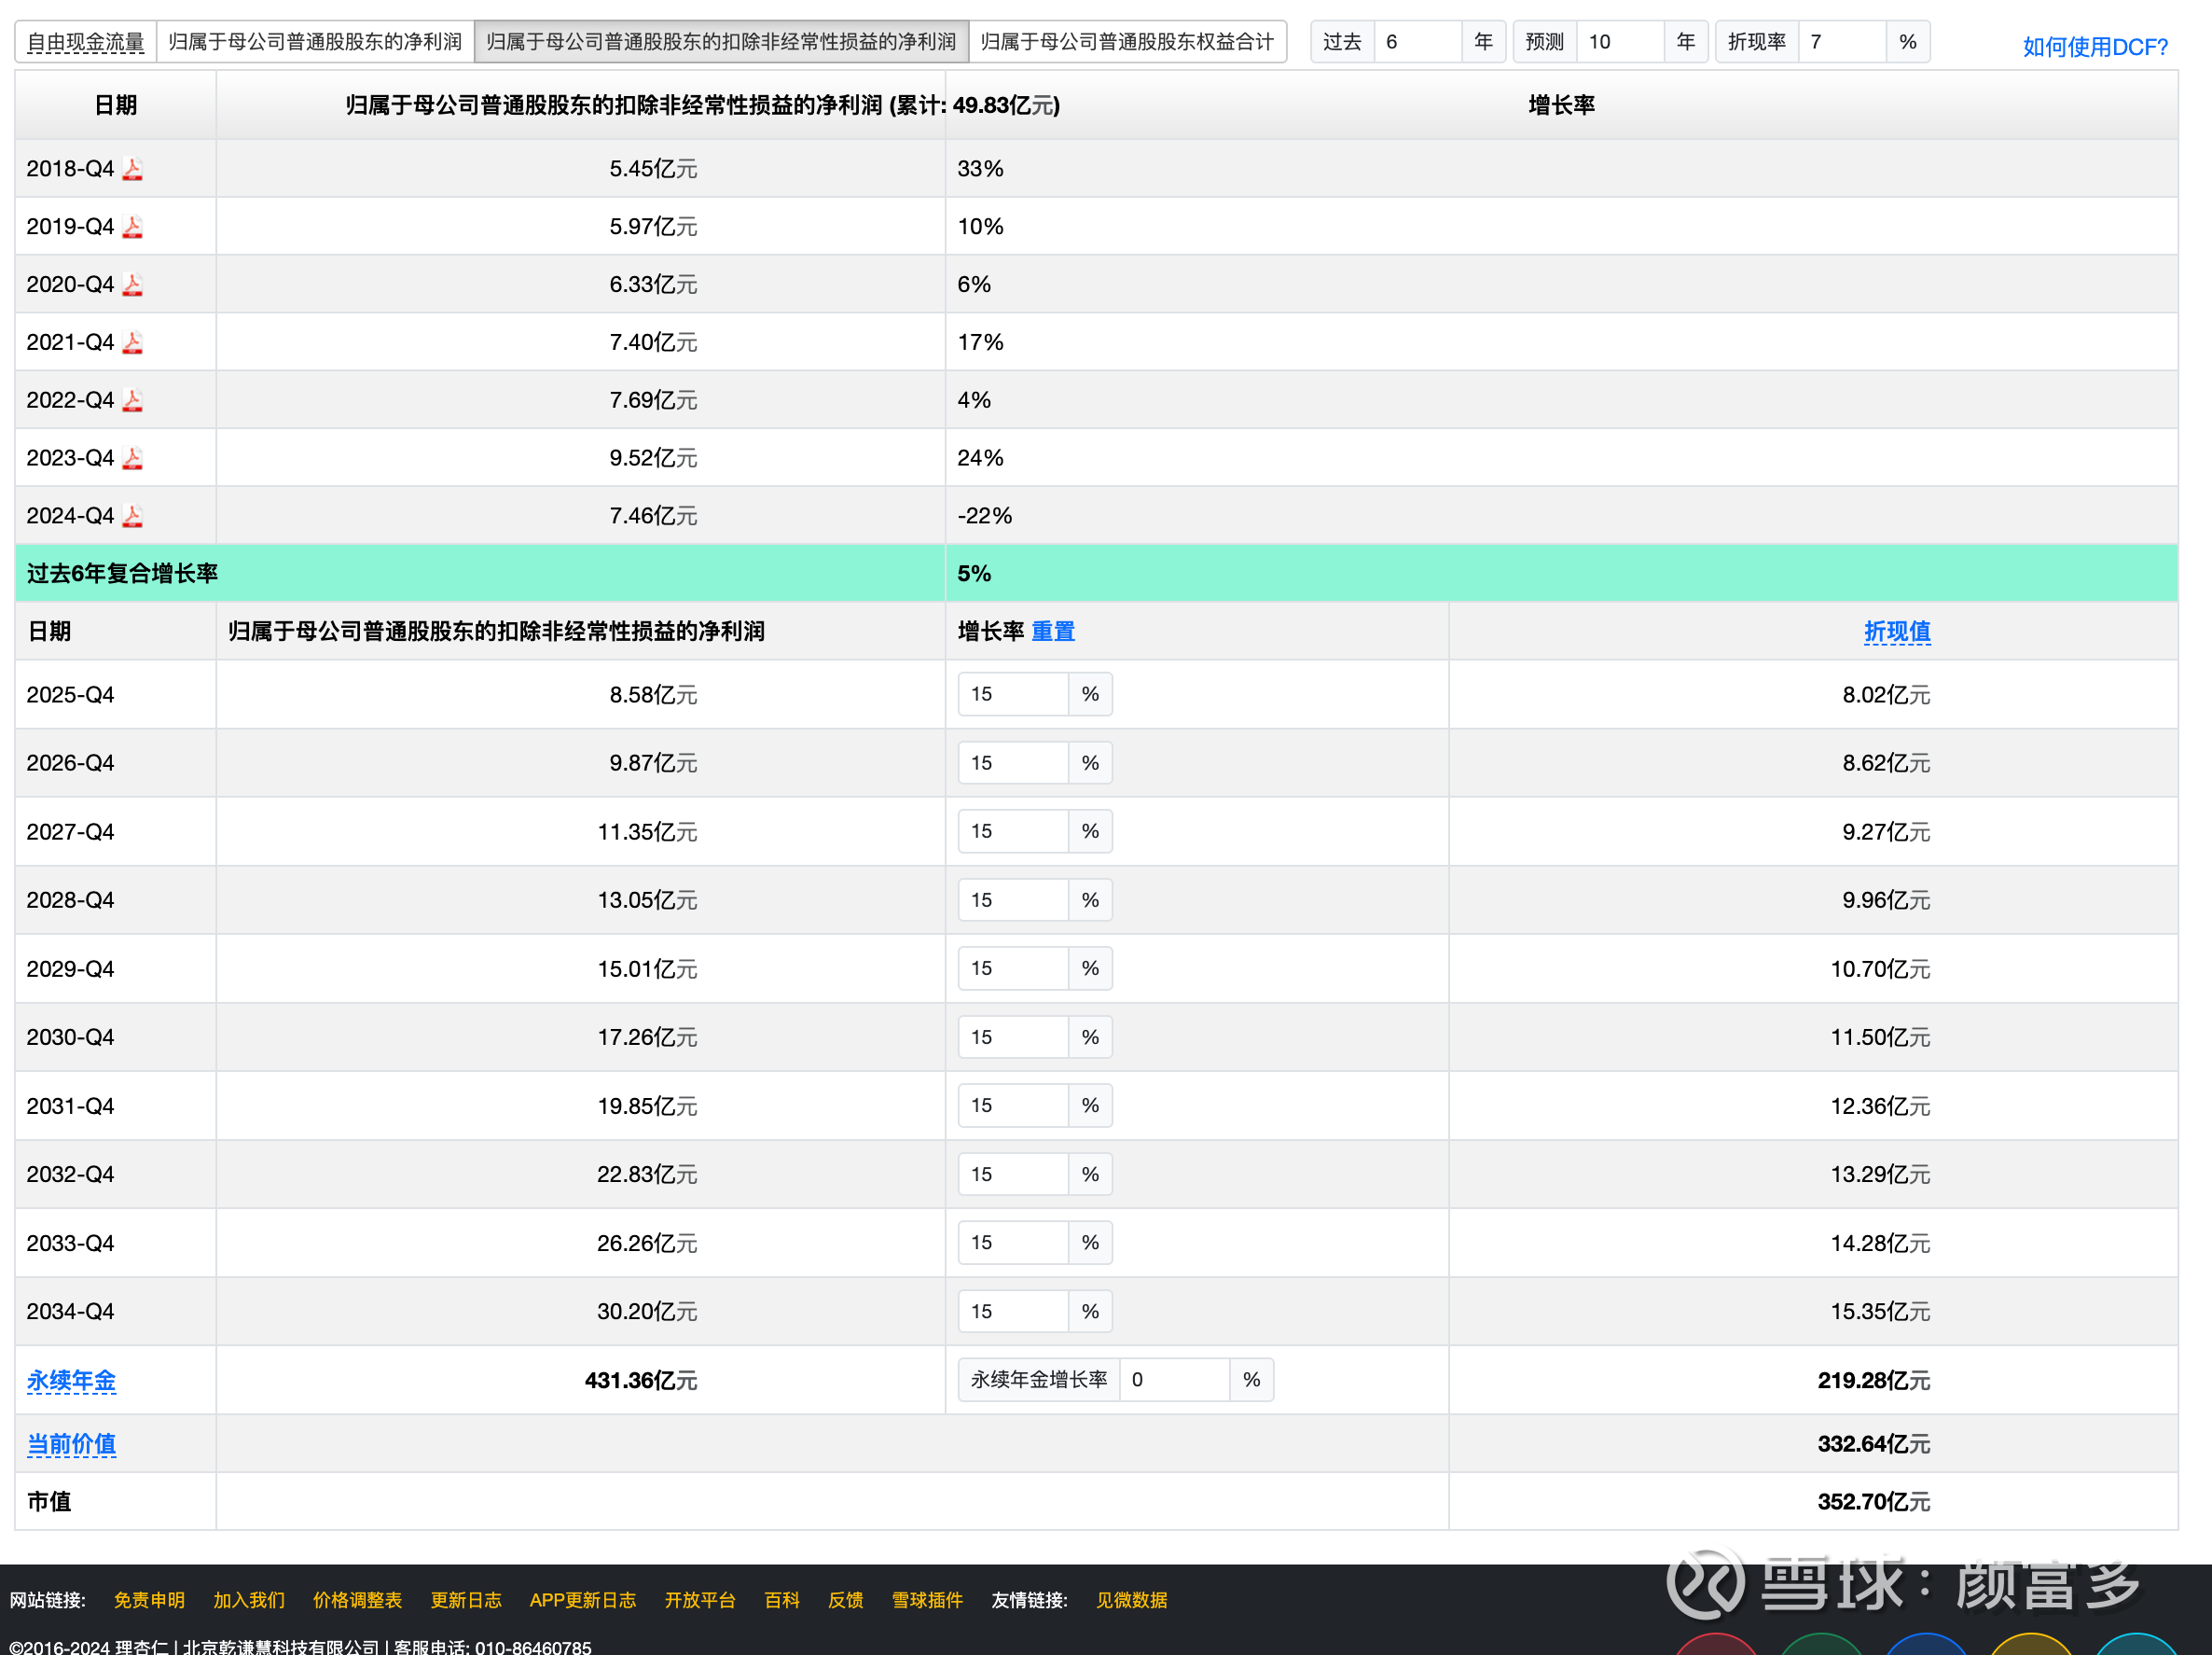Select the 2025-Q4 discounted 8.02亿元 value
This screenshot has height=1655, width=2212.
pos(1886,695)
